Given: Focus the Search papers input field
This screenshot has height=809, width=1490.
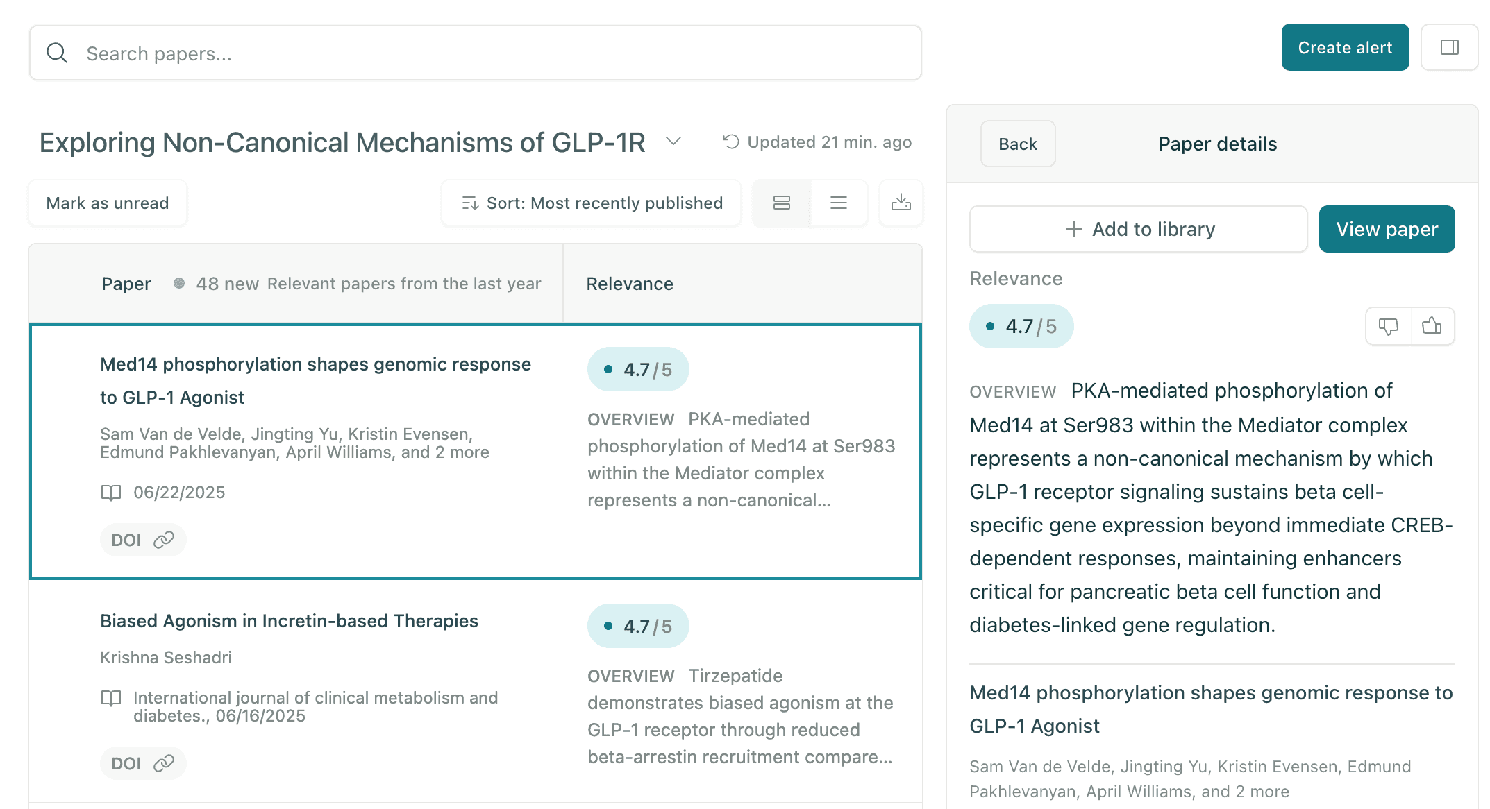Looking at the screenshot, I should click(476, 53).
